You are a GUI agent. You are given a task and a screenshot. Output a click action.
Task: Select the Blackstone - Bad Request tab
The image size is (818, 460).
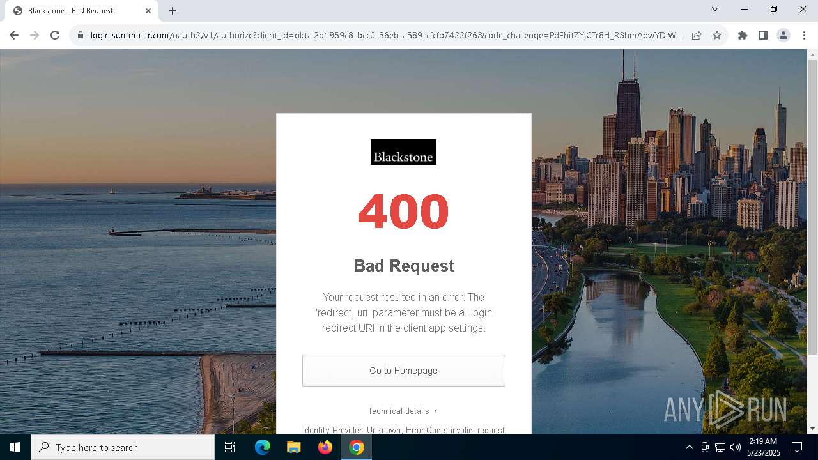(81, 11)
